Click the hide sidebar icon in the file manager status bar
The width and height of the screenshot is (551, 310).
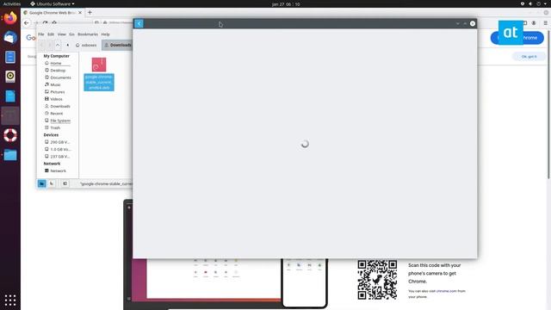[x=65, y=183]
